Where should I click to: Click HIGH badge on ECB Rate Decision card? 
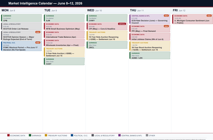(x=166, y=16)
